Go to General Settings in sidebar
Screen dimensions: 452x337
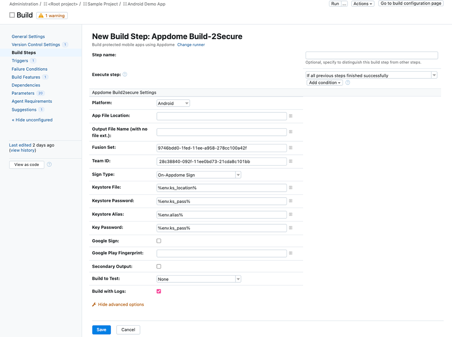[x=28, y=37]
